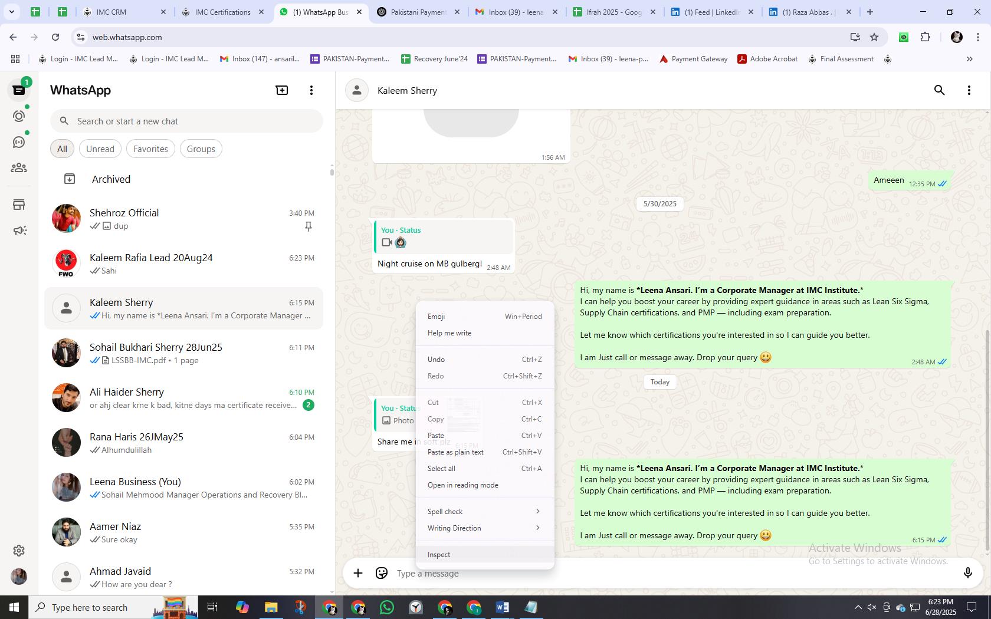This screenshot has height=619, width=991.
Task: Switch to IMC Certifications browser tab
Action: coord(223,12)
